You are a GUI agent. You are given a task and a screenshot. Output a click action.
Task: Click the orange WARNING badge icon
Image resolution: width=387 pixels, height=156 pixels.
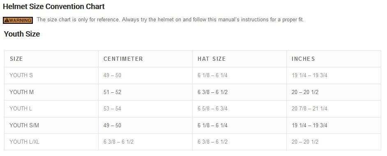[18, 20]
